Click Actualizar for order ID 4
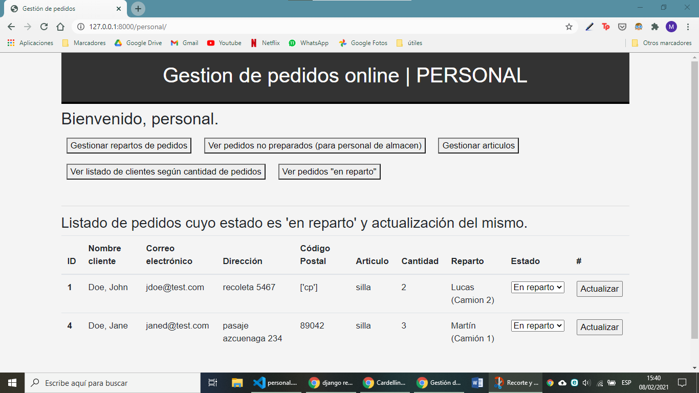Image resolution: width=699 pixels, height=393 pixels. point(599,327)
